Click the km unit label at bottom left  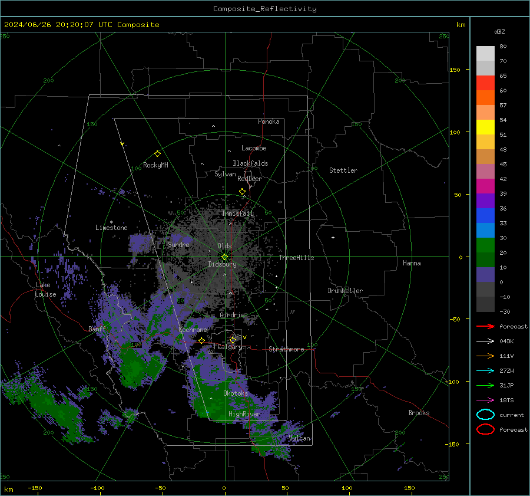pyautogui.click(x=8, y=490)
